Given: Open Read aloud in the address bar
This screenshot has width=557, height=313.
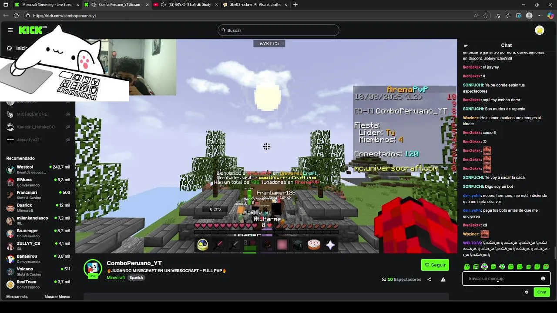Looking at the screenshot, I should (476, 16).
